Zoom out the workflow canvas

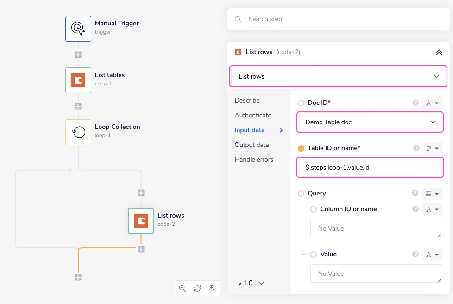pyautogui.click(x=182, y=288)
